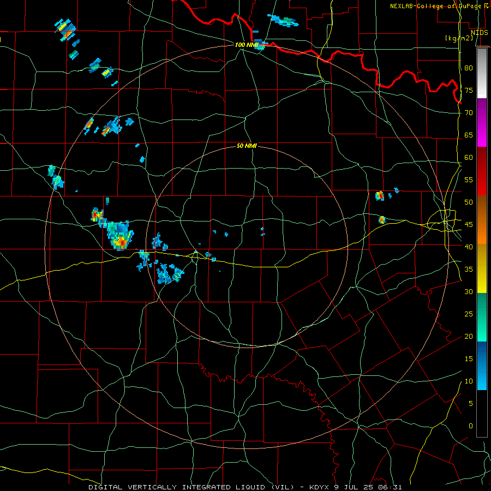Select the 30 value on the VIL scale

point(469,291)
